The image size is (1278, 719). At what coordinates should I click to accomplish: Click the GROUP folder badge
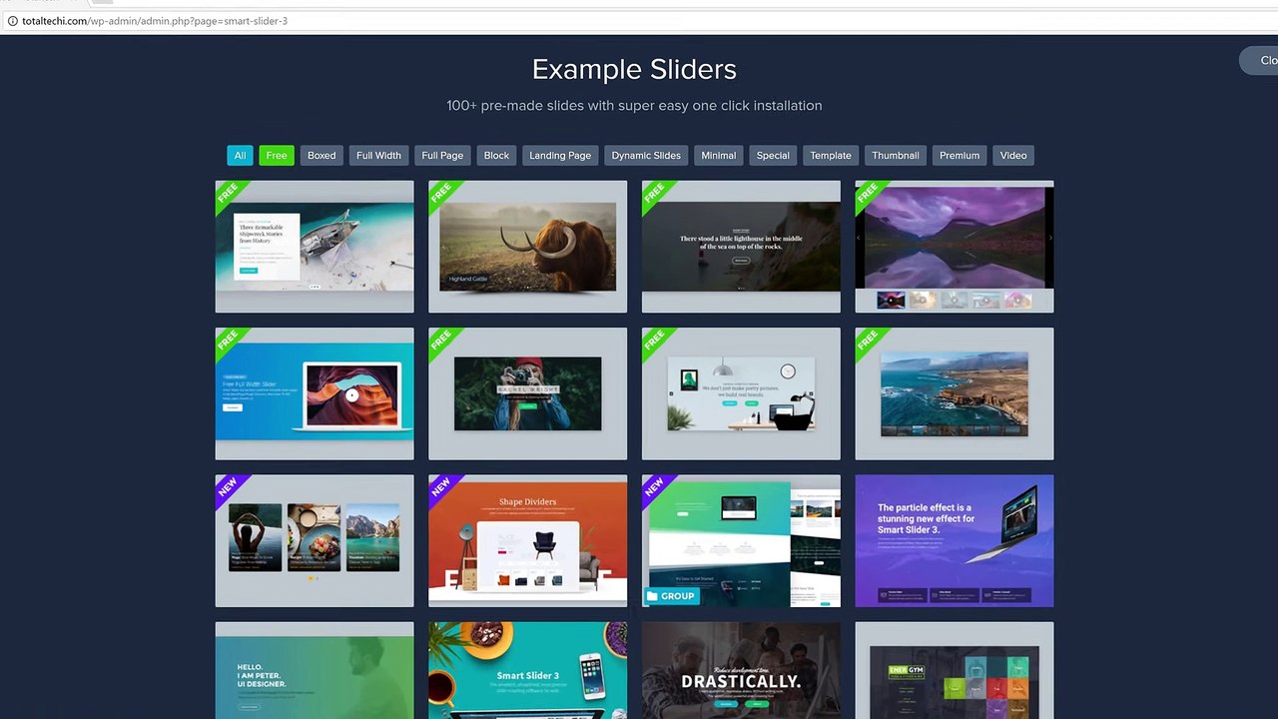pos(671,596)
